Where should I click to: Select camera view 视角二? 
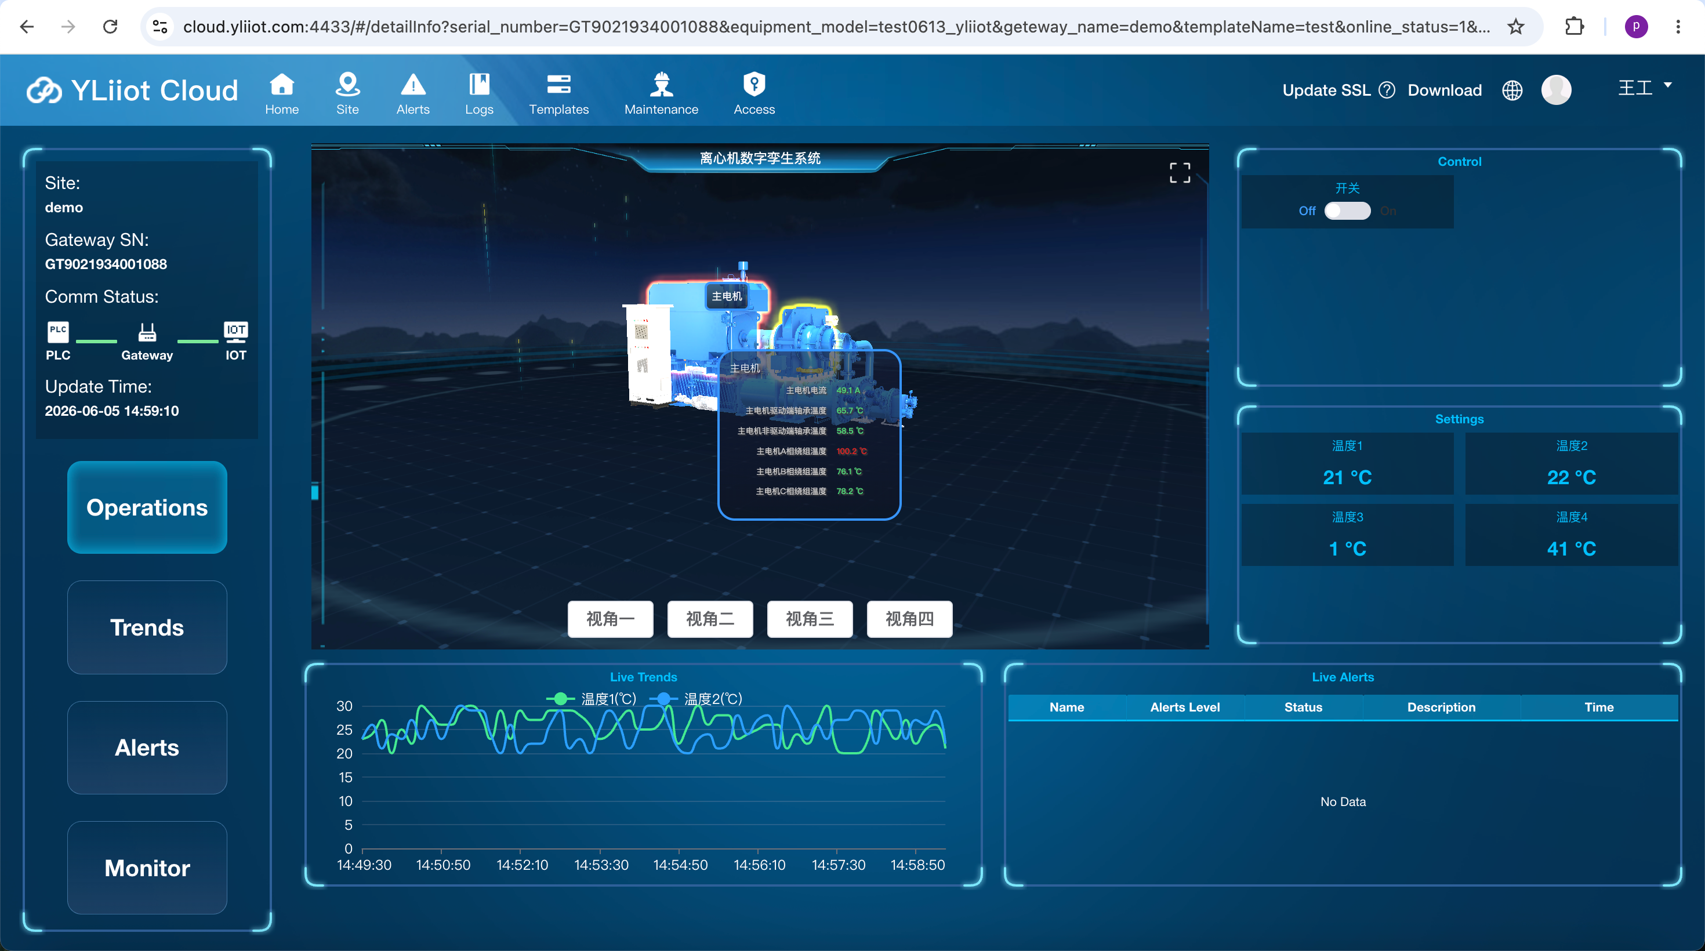click(x=710, y=619)
